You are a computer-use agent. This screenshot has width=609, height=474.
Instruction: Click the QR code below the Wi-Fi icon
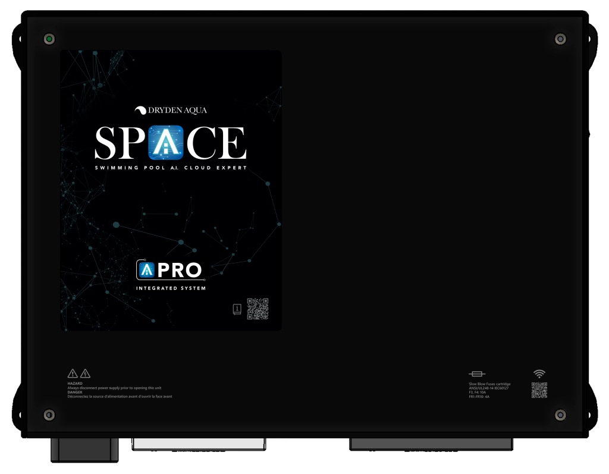539,390
